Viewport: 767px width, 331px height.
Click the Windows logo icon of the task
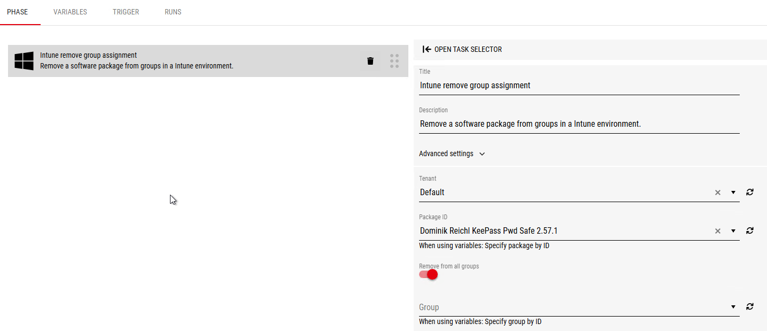point(24,61)
